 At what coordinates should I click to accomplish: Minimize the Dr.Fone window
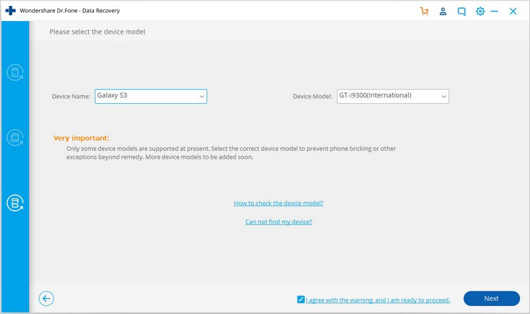point(494,11)
